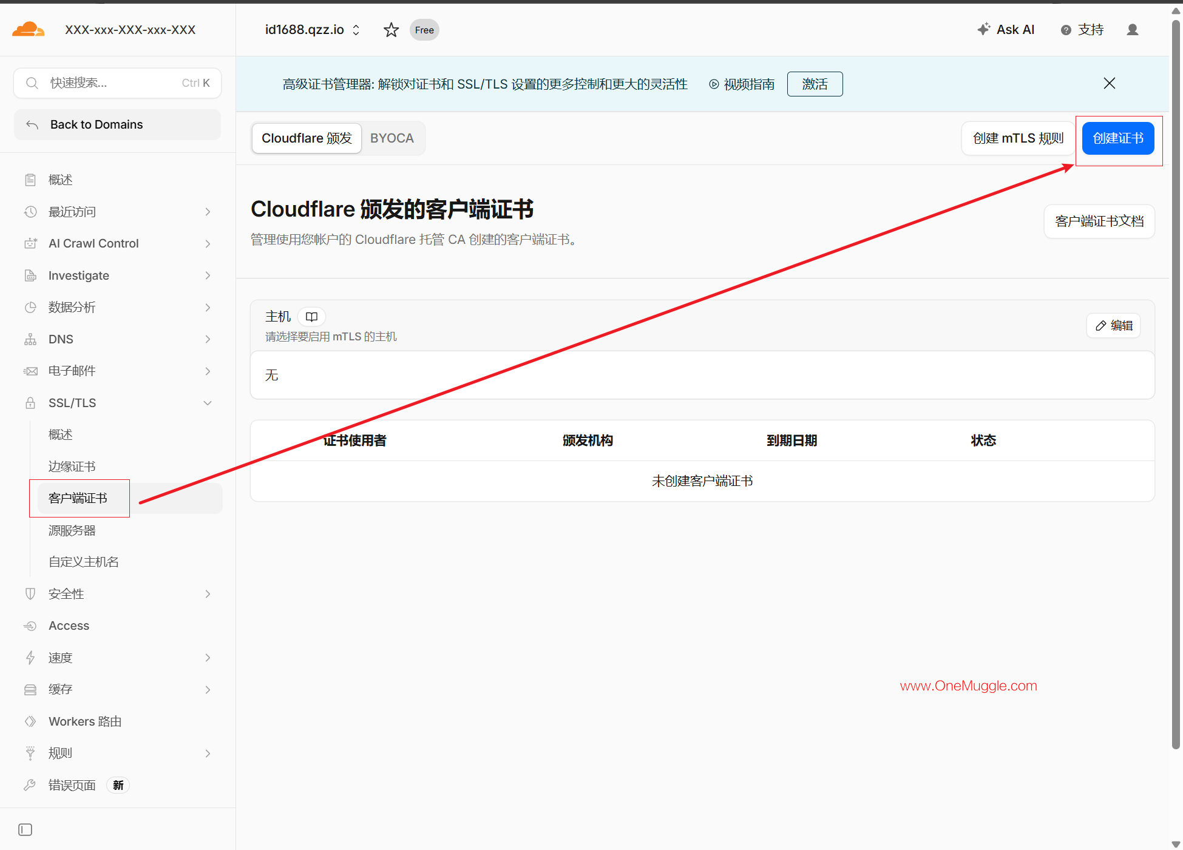The height and width of the screenshot is (850, 1183).
Task: Collapse the SSL/TLS section chevron
Action: click(x=208, y=403)
